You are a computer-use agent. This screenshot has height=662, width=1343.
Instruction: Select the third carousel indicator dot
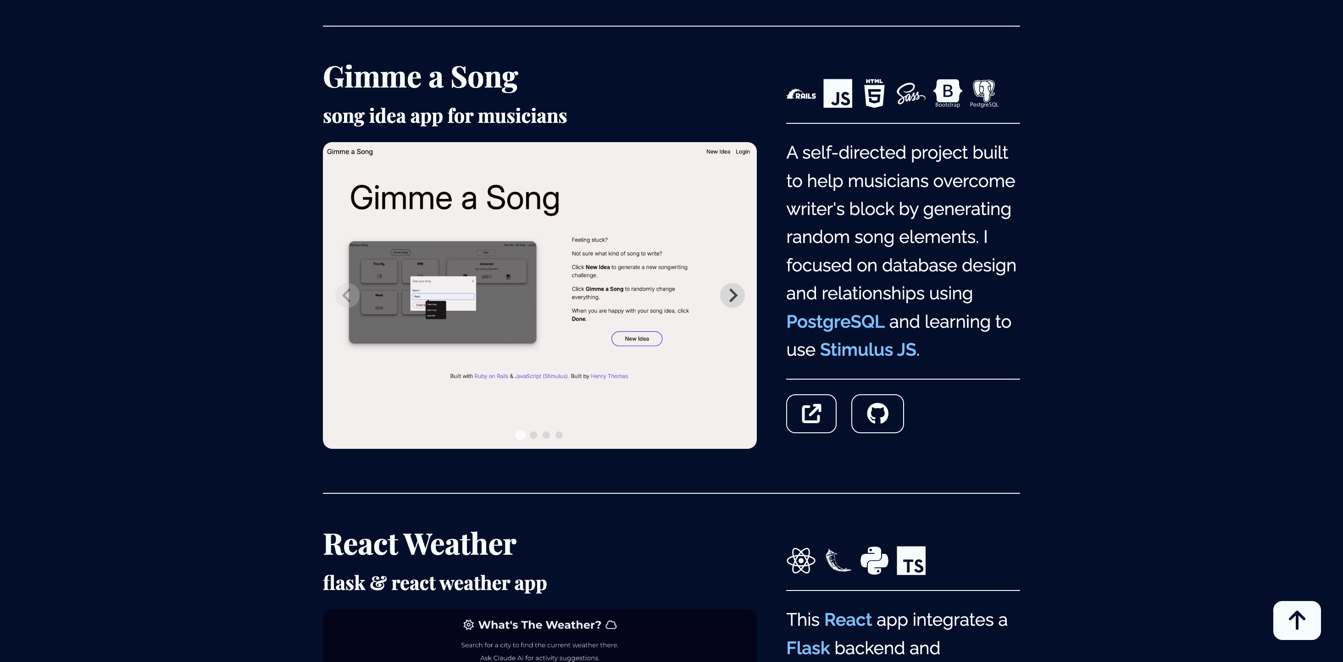[x=546, y=435]
